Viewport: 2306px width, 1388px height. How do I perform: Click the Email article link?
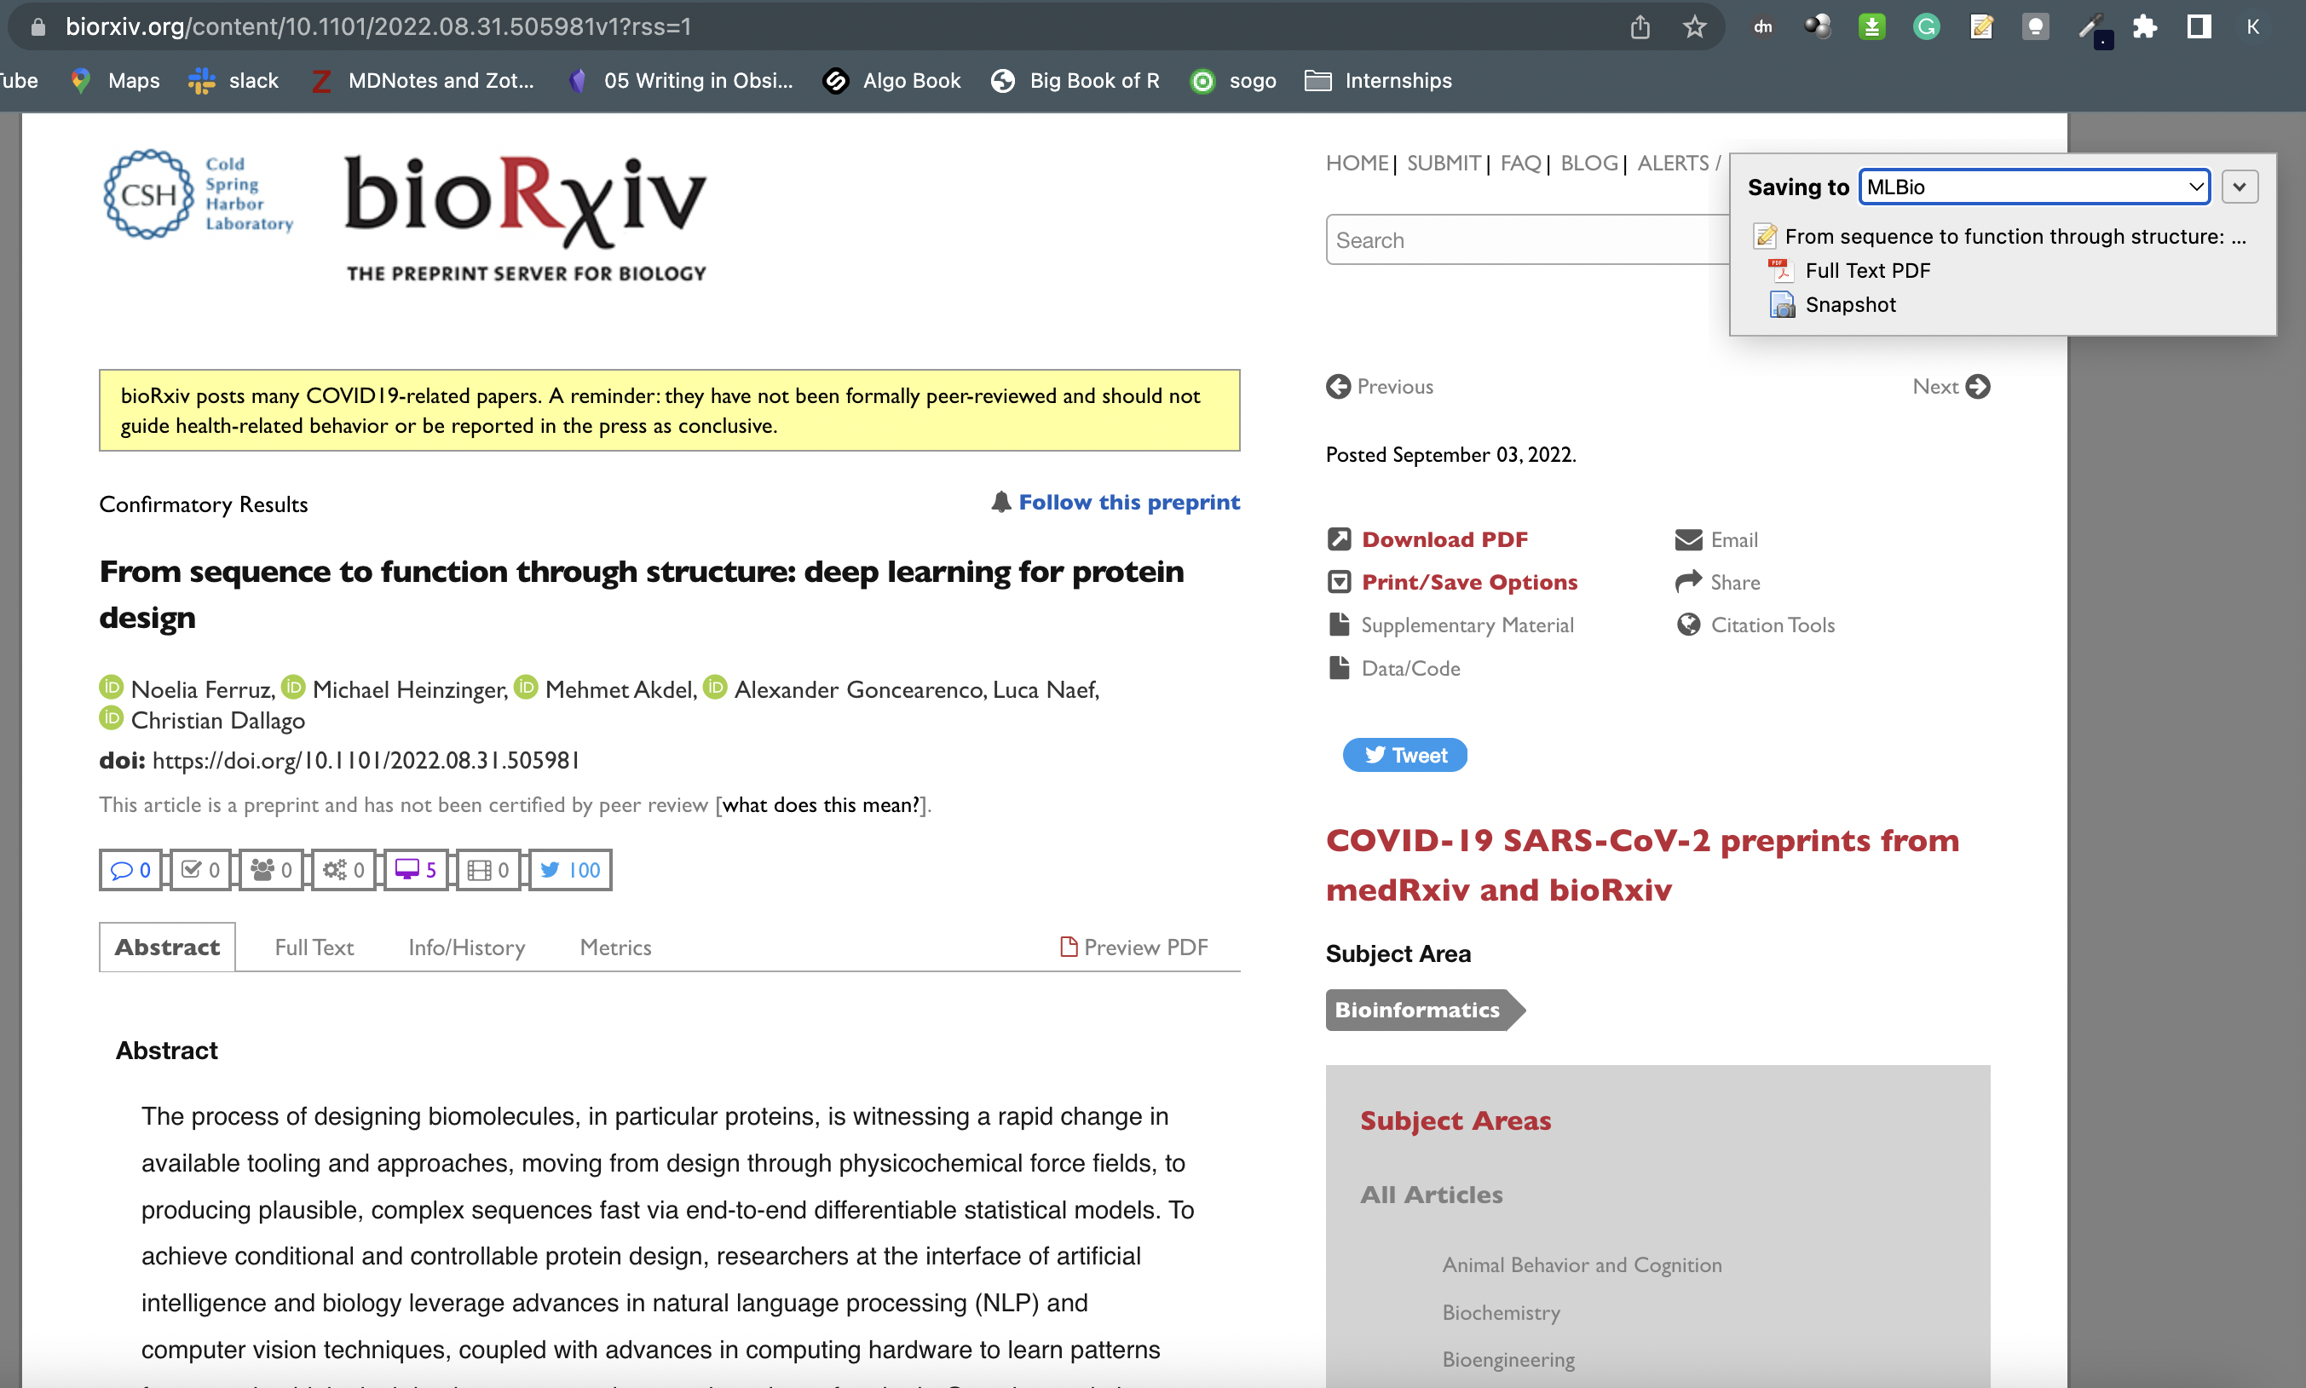[x=1716, y=539]
